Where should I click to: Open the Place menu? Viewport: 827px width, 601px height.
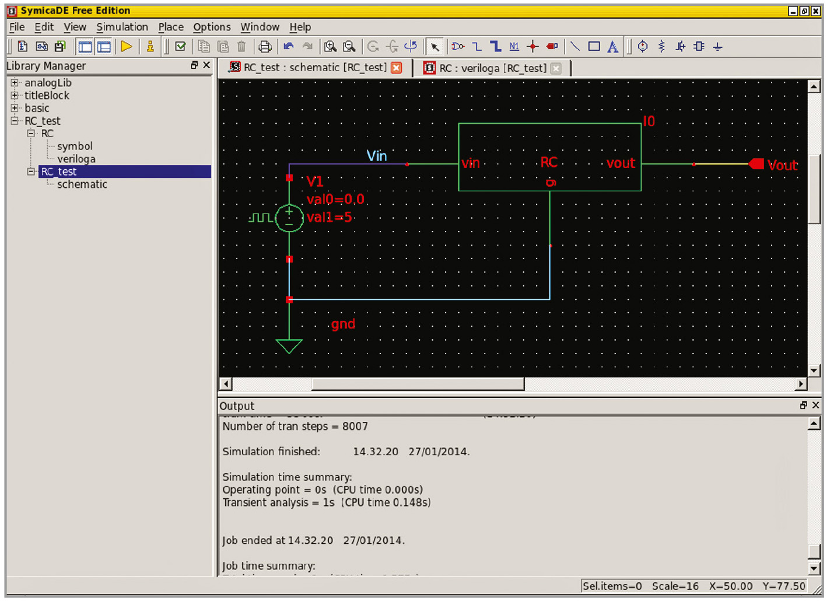click(x=171, y=27)
